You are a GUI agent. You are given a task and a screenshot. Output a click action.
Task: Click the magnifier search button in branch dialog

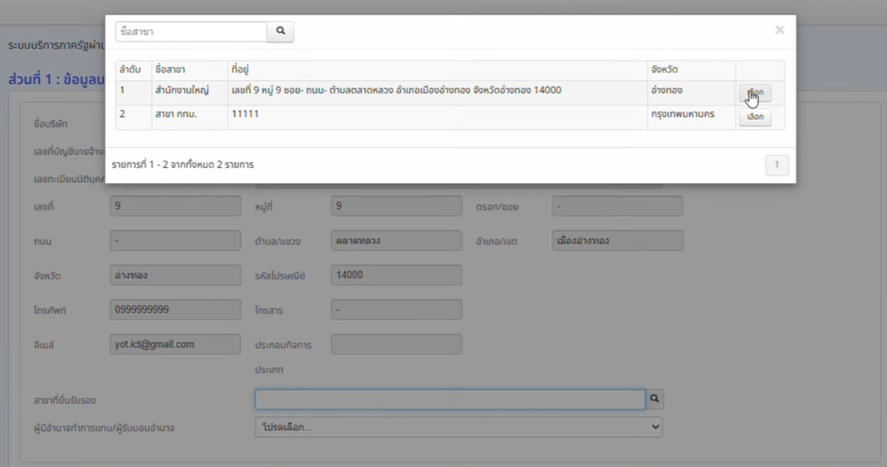280,32
